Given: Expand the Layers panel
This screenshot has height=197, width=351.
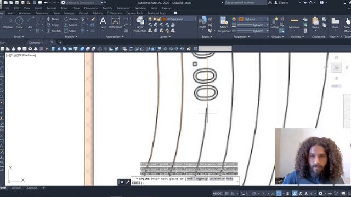Looking at the screenshot, I should point(165,37).
